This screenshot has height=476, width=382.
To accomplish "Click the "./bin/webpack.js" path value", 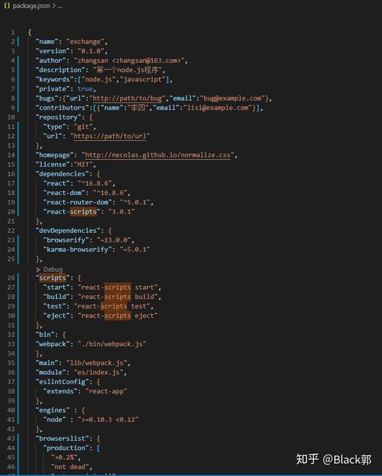I will pos(112,344).
